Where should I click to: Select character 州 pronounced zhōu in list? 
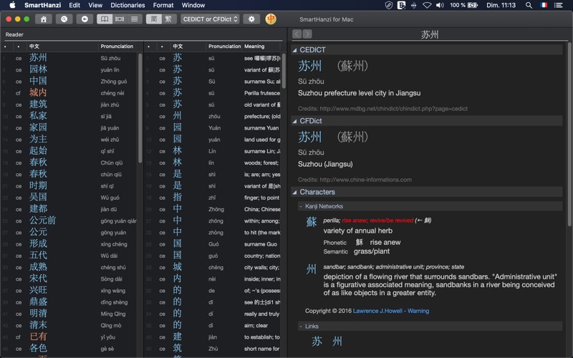click(177, 116)
